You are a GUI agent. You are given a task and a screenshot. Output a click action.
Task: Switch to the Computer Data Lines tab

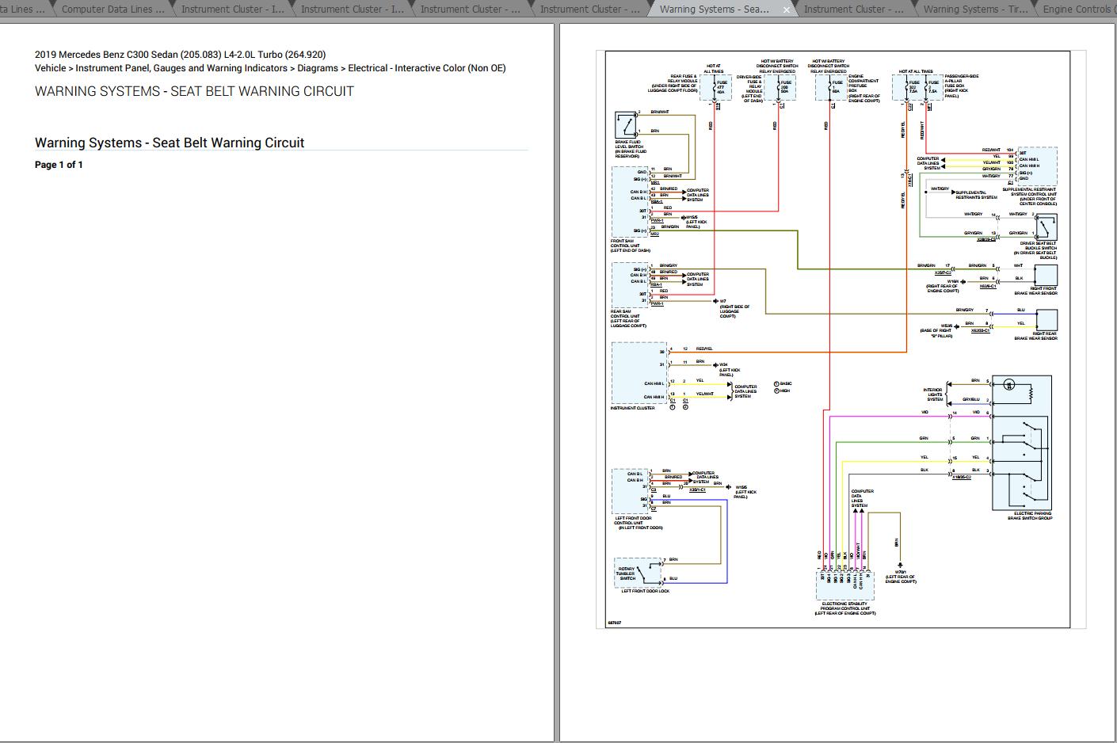pyautogui.click(x=112, y=10)
